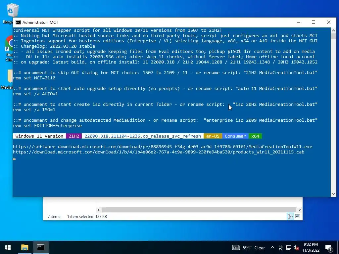Click the line 'rem set MCT=2110'
The image size is (339, 254).
tap(34, 78)
